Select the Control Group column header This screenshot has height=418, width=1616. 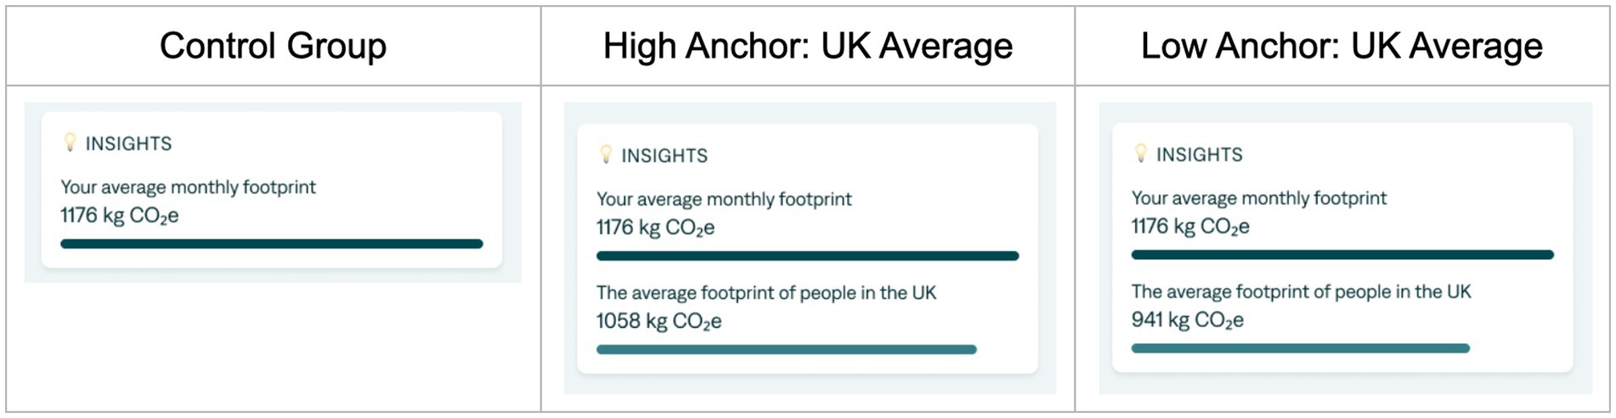click(x=273, y=46)
